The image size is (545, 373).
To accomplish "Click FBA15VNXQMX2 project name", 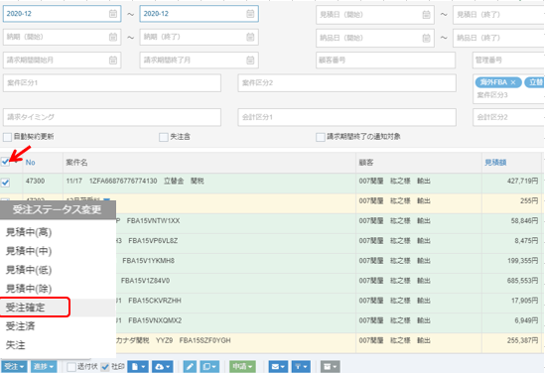I will coord(155,320).
